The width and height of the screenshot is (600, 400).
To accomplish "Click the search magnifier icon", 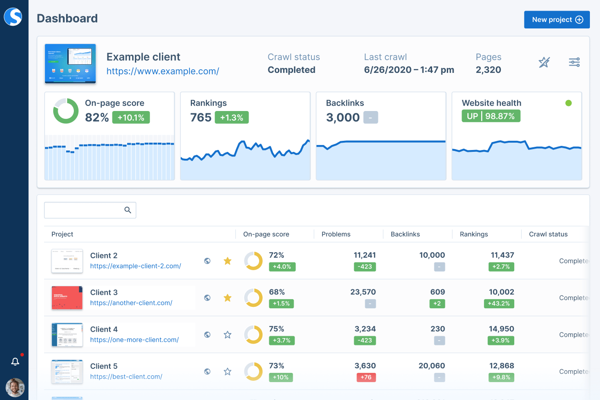I will (x=128, y=210).
